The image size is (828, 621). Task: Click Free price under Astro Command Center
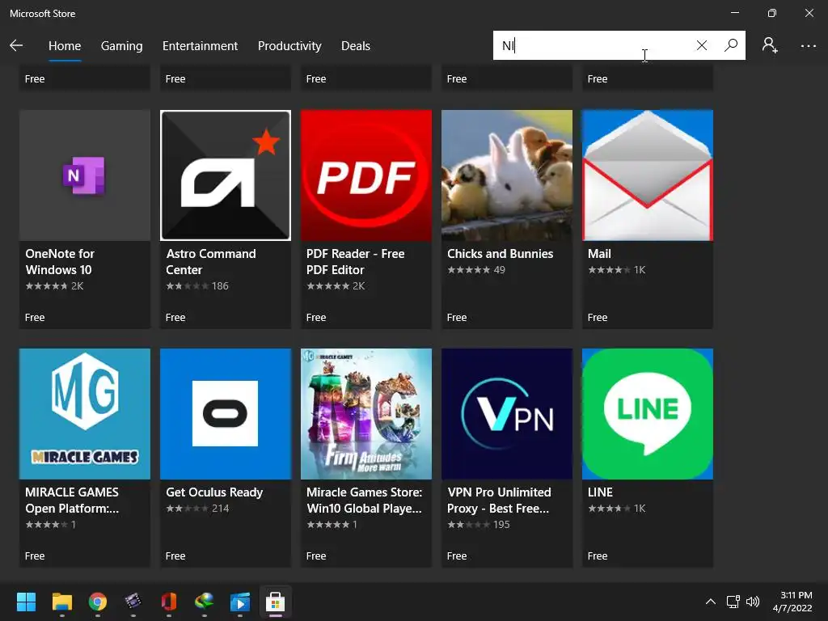pos(175,317)
